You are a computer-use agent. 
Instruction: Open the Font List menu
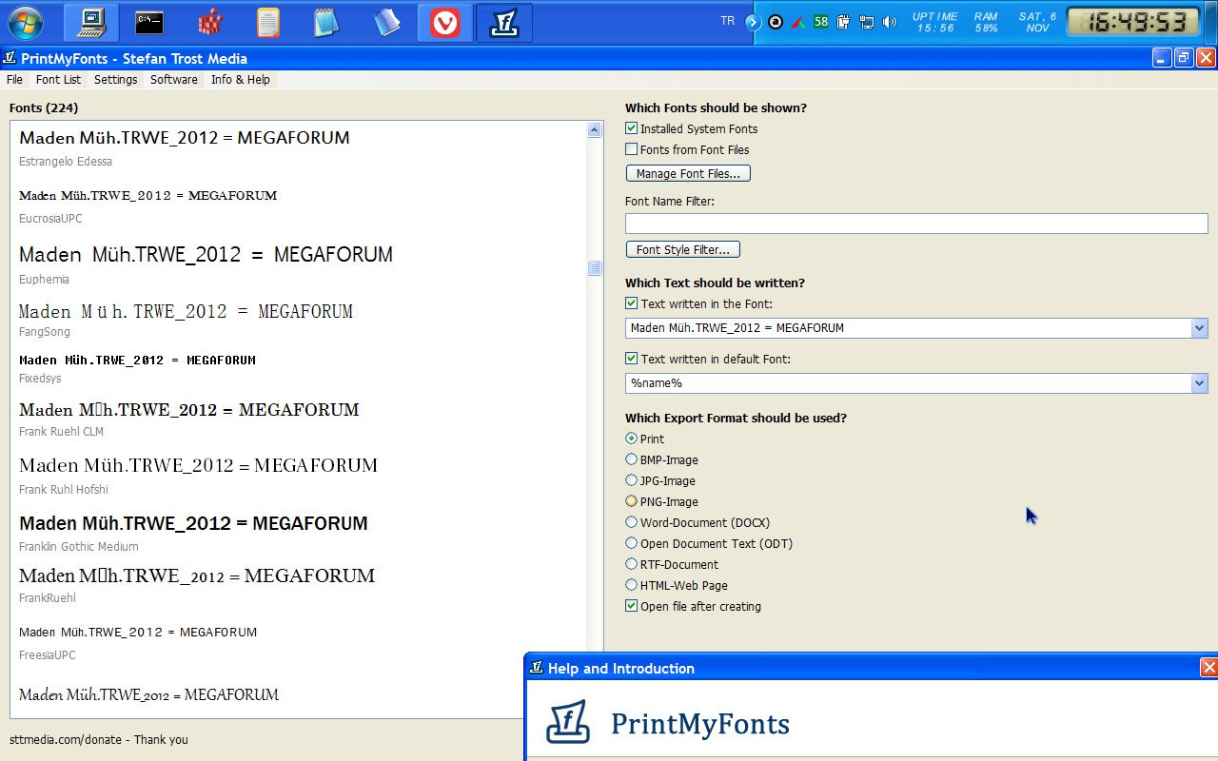pos(59,80)
